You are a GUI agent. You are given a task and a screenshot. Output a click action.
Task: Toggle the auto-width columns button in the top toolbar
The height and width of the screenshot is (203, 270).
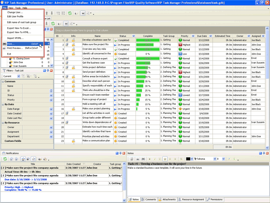click(83, 13)
